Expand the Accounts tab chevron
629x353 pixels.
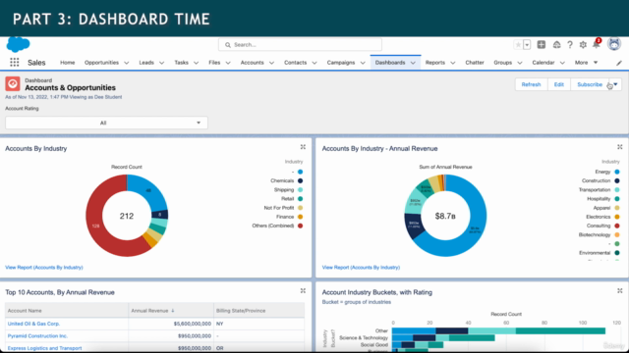[x=271, y=63]
